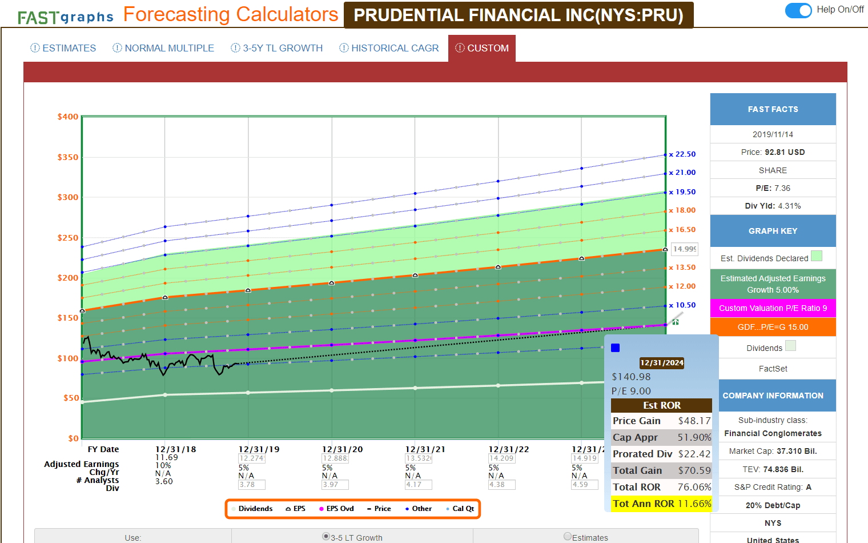Click the Tot Ann ROR 11.66% row
This screenshot has width=868, height=543.
[662, 504]
